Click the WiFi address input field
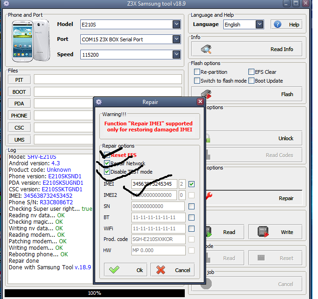Image resolution: width=318 pixels, height=299 pixels. tap(158, 228)
